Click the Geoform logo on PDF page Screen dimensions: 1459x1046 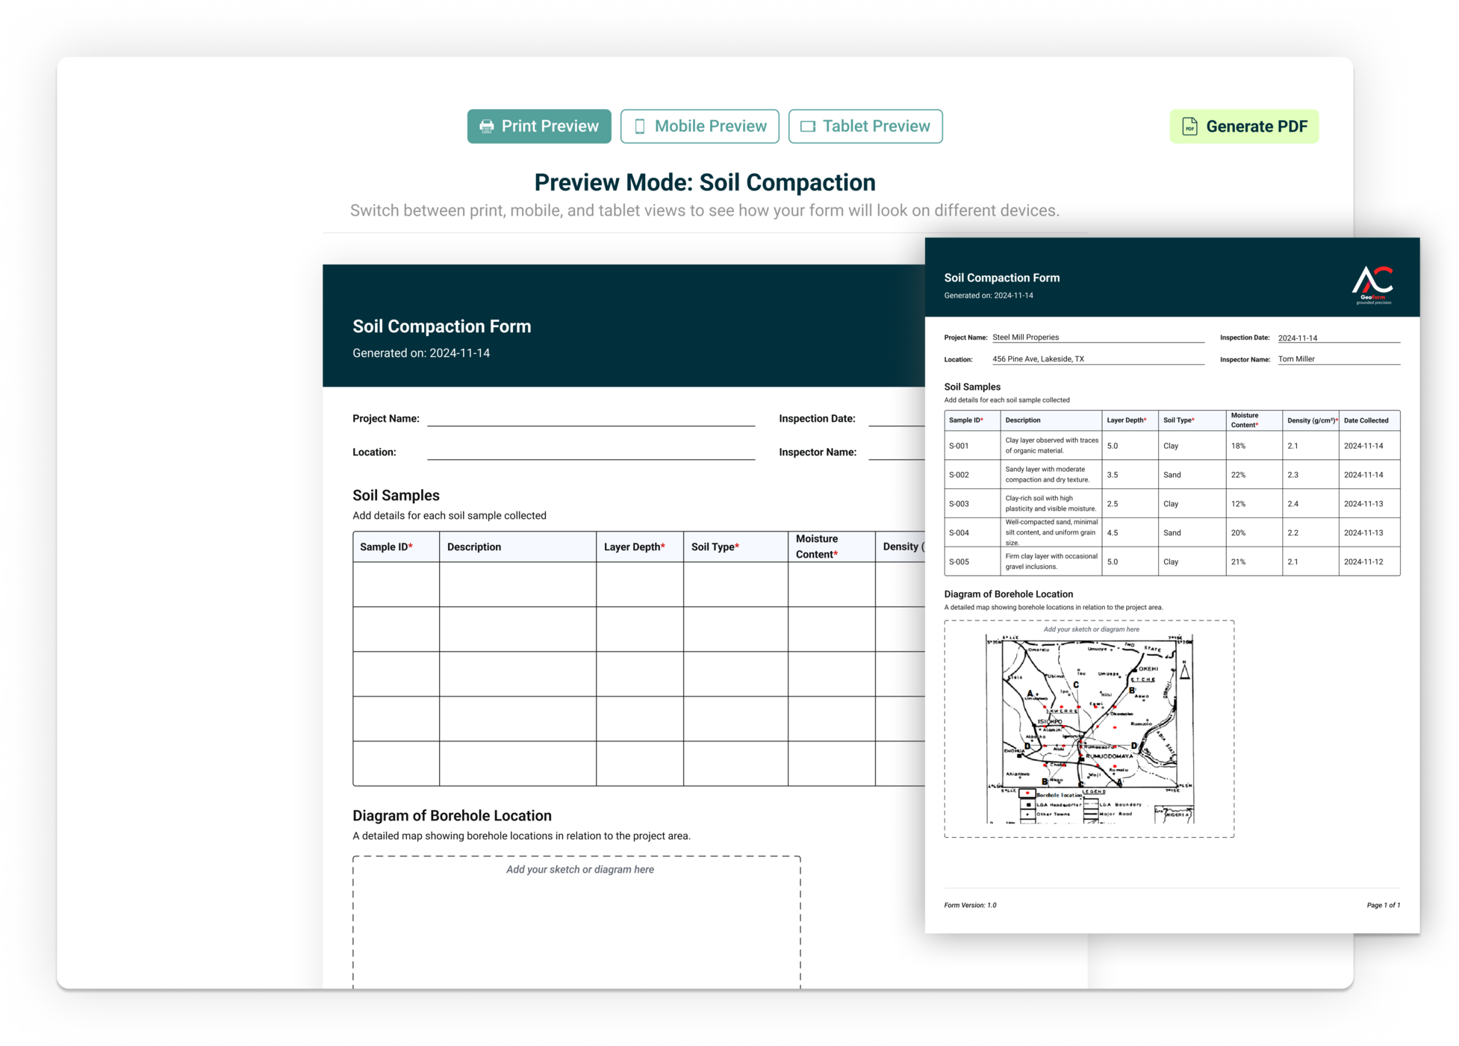(x=1372, y=284)
